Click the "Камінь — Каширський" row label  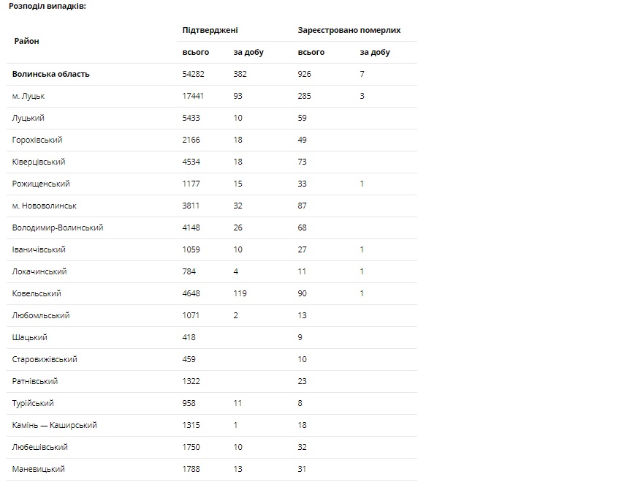pos(55,425)
